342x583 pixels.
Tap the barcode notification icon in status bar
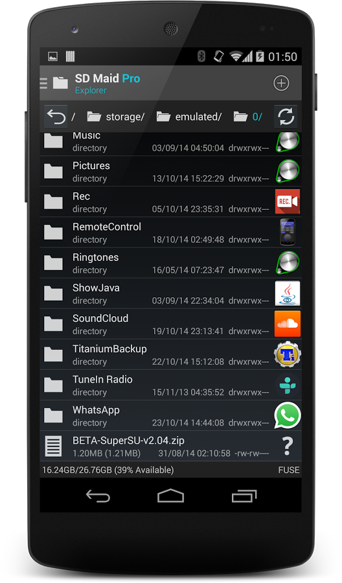coord(70,56)
